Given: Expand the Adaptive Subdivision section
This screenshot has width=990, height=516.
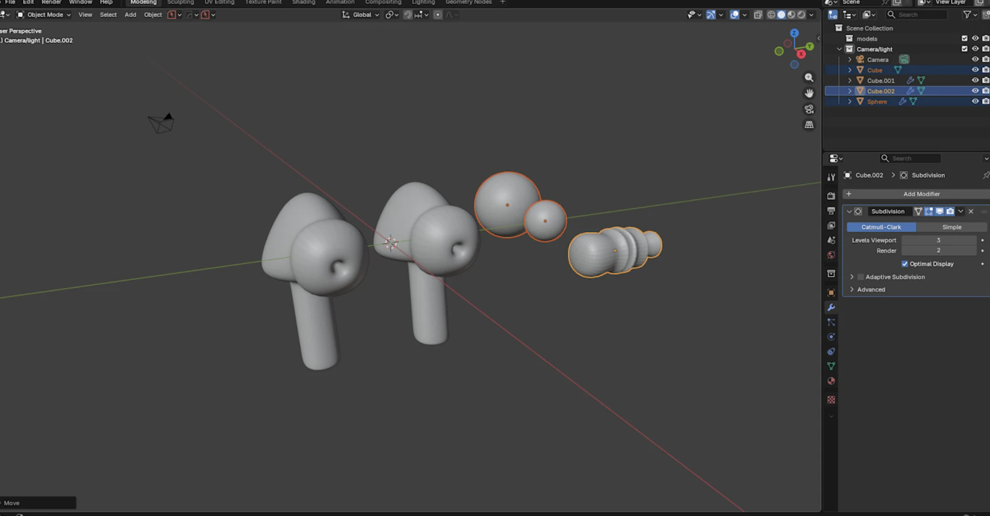Looking at the screenshot, I should [853, 277].
